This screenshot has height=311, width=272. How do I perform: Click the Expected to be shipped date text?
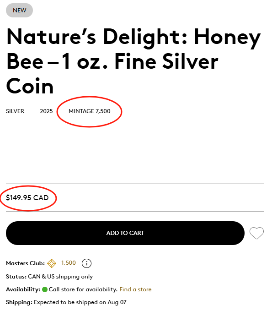[x=80, y=302]
